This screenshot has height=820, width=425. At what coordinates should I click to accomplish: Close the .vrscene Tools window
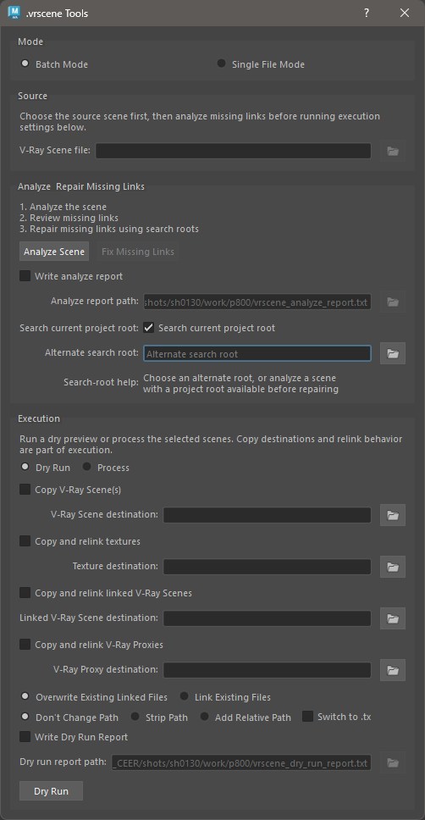click(x=405, y=13)
